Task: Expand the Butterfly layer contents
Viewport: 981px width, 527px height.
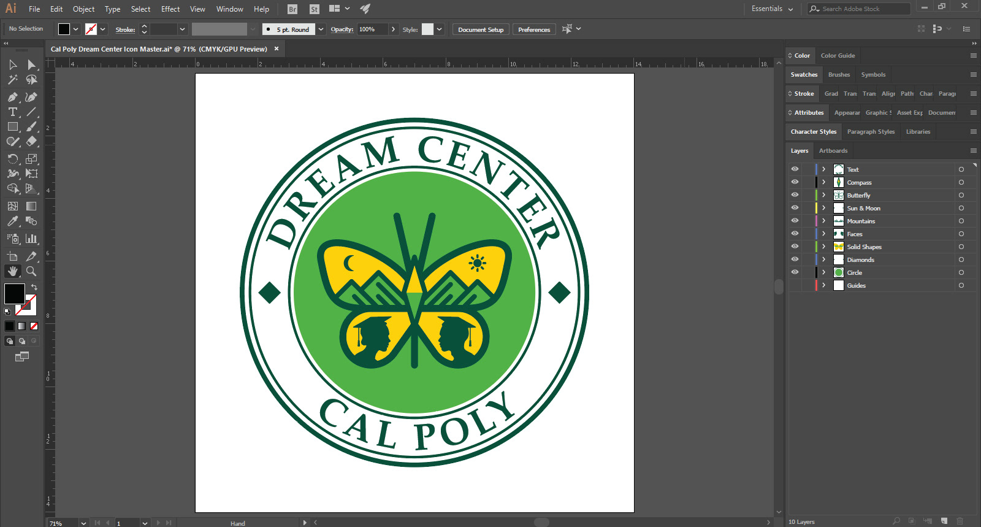Action: [824, 195]
